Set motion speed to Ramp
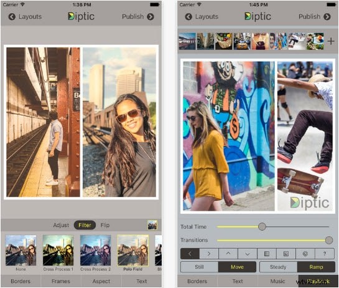 [316, 267]
